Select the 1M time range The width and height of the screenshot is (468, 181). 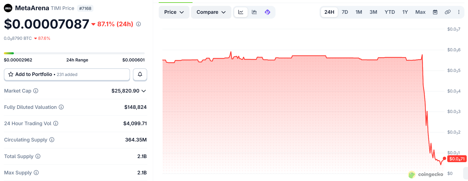pyautogui.click(x=359, y=12)
